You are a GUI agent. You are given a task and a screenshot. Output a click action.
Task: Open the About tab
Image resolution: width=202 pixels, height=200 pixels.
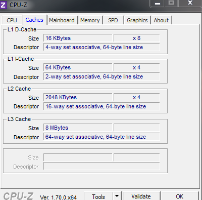click(x=161, y=20)
